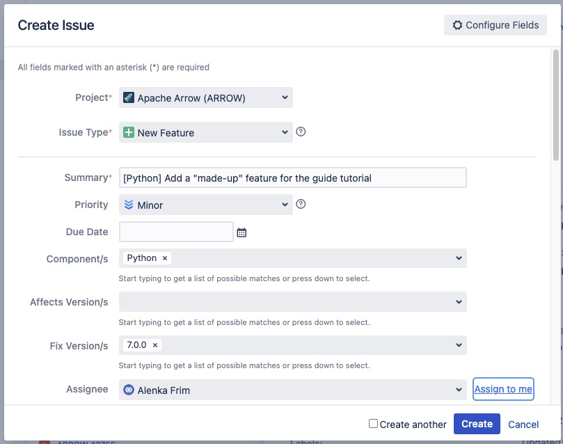The height and width of the screenshot is (444, 563).
Task: Open the Issue Type dropdown
Action: [285, 132]
